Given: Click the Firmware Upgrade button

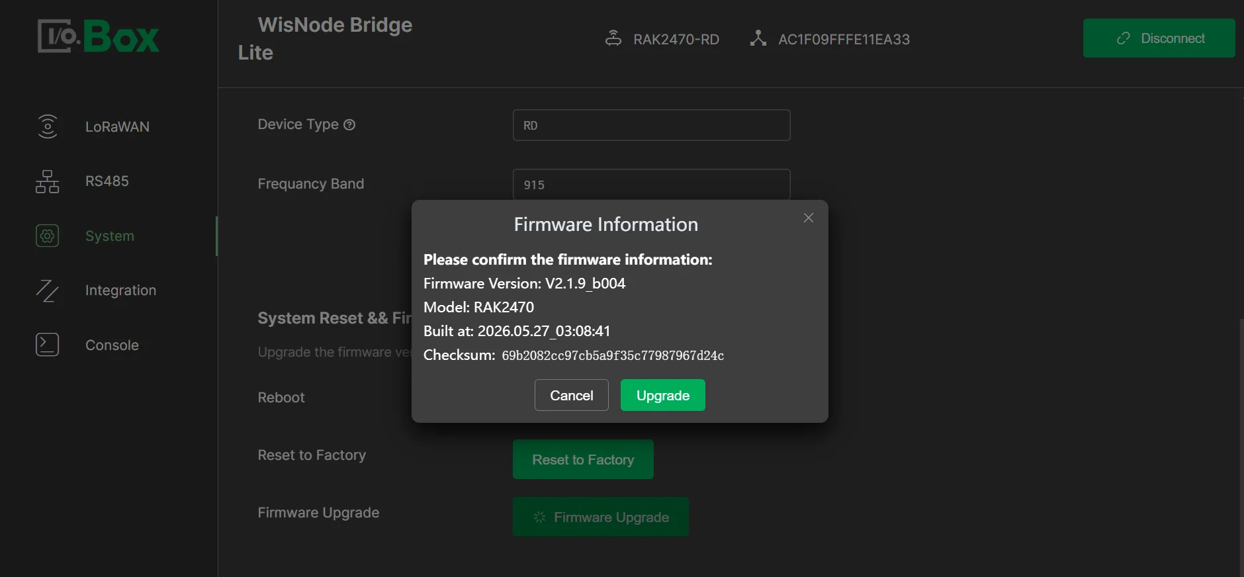Looking at the screenshot, I should (x=601, y=517).
